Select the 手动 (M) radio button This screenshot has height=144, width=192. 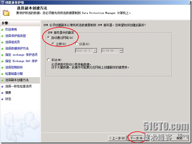tap(48, 60)
